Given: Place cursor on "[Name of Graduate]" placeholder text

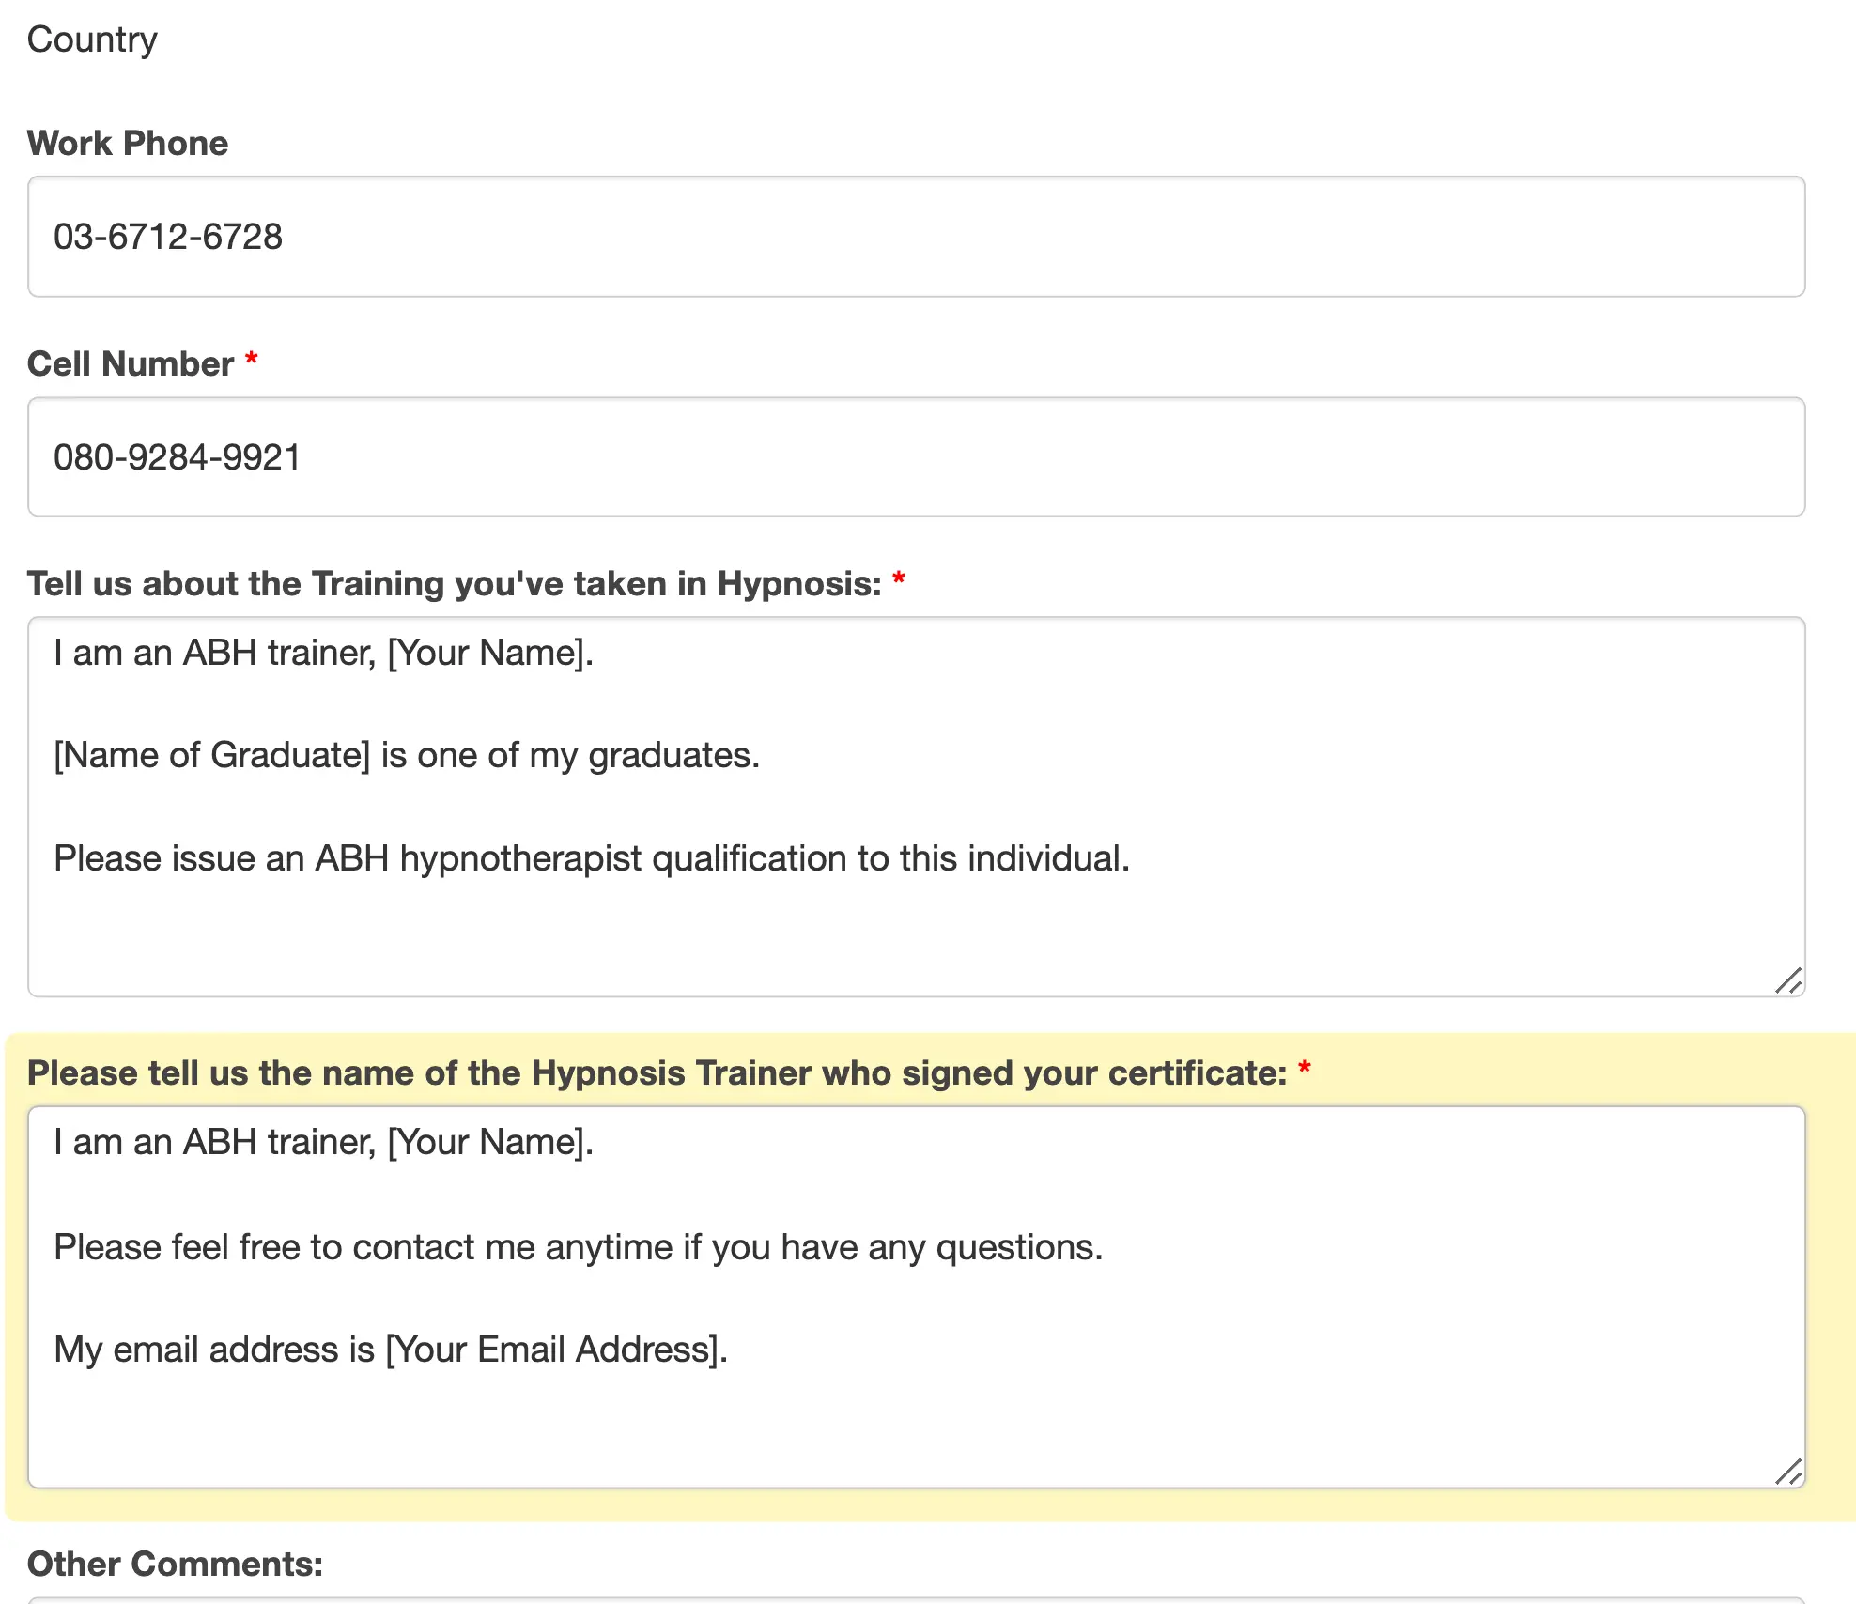Looking at the screenshot, I should (212, 756).
